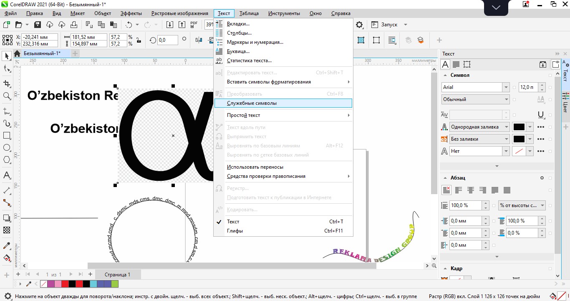Select the Crop tool
The height and width of the screenshot is (301, 570).
(7, 83)
